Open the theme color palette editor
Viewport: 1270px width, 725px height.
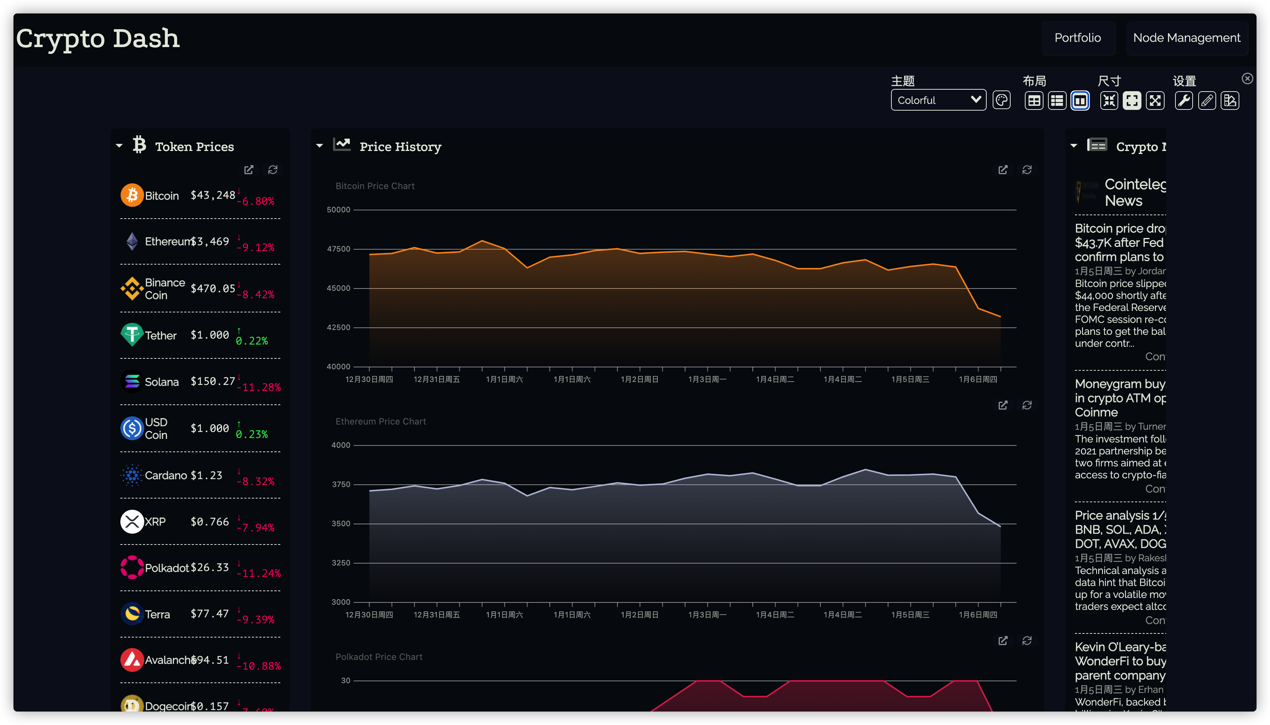point(1001,101)
